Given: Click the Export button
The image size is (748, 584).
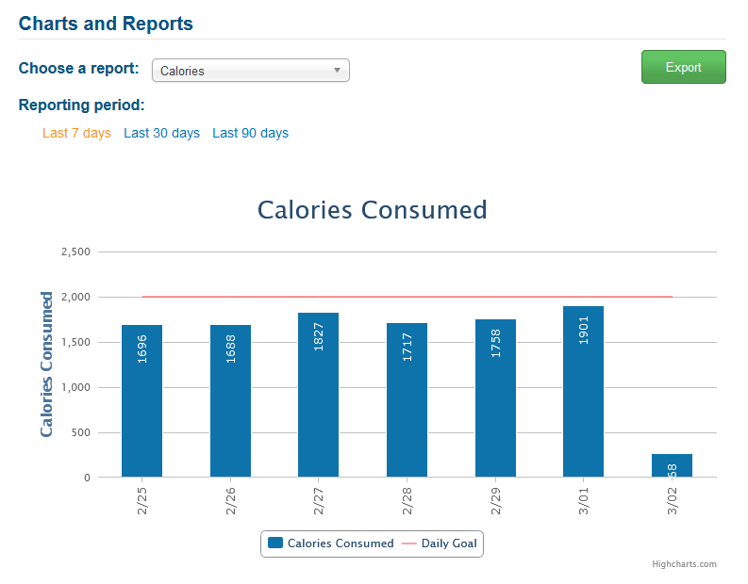Looking at the screenshot, I should point(683,67).
